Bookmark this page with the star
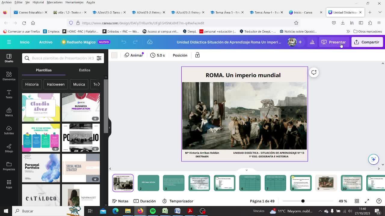The height and width of the screenshot is (216, 385). pos(296,23)
